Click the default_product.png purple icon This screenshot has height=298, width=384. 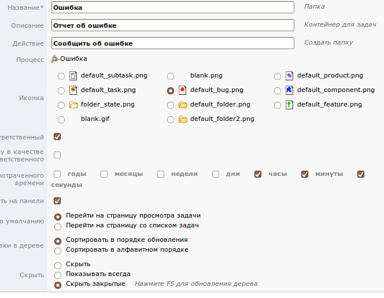click(x=289, y=76)
